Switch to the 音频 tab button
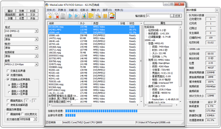 [22, 14]
